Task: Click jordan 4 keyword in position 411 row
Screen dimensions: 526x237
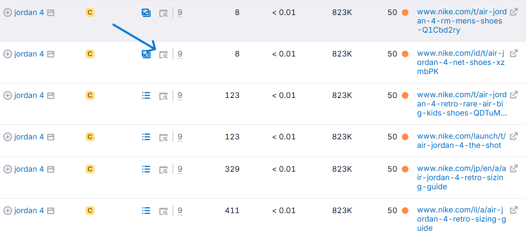Action: click(x=29, y=211)
